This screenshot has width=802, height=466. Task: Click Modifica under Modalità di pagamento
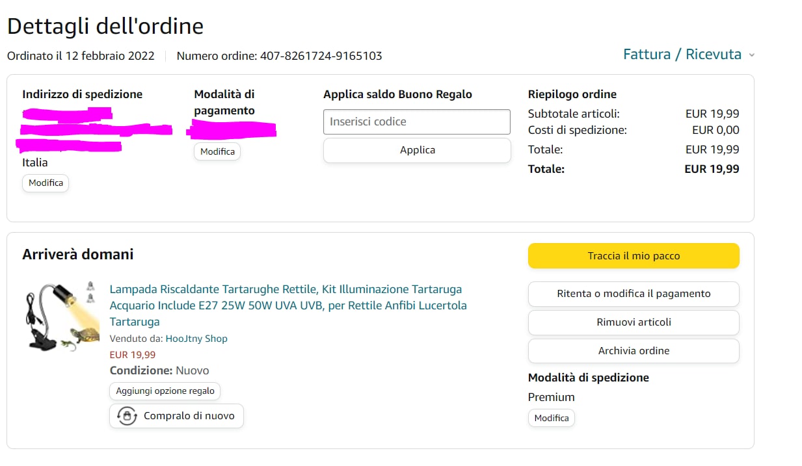point(217,151)
